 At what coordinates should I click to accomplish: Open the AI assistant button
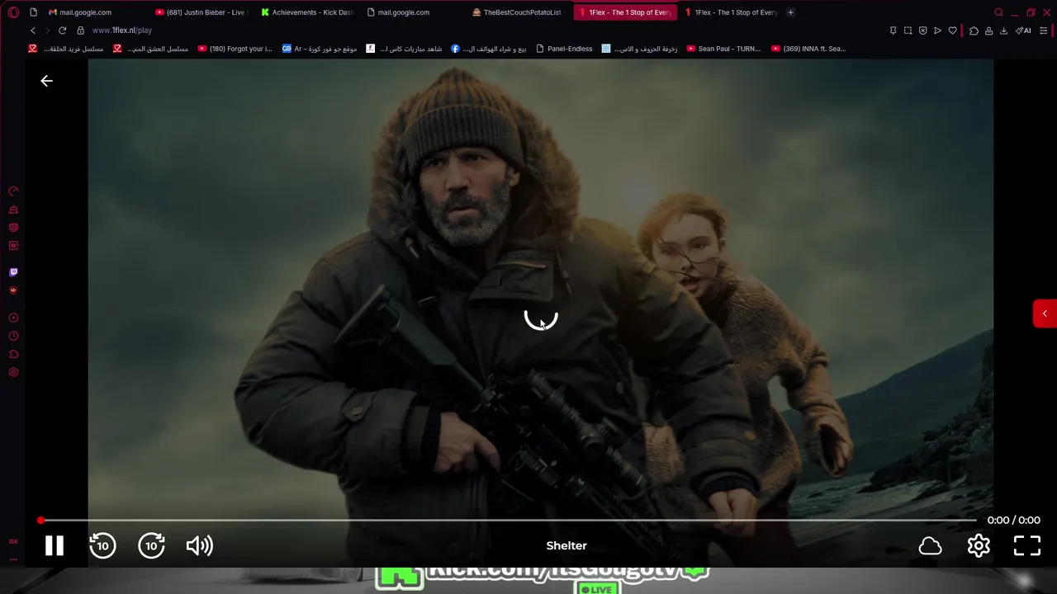1023,31
